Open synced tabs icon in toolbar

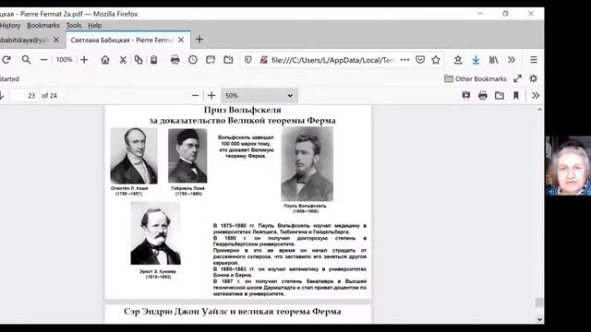click(211, 59)
